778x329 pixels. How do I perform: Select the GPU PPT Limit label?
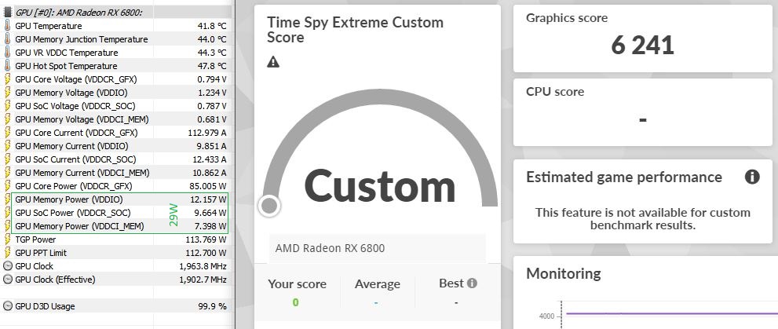41,253
